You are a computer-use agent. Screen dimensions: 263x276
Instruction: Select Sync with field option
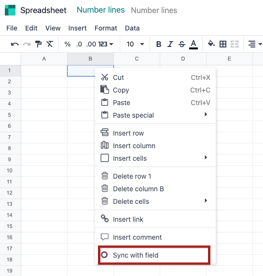(154, 255)
